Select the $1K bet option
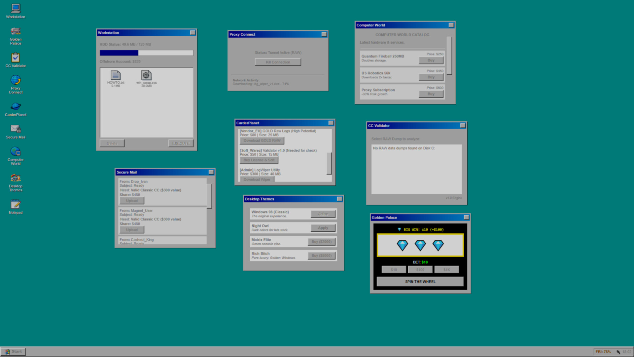The image size is (634, 357). pyautogui.click(x=446, y=269)
